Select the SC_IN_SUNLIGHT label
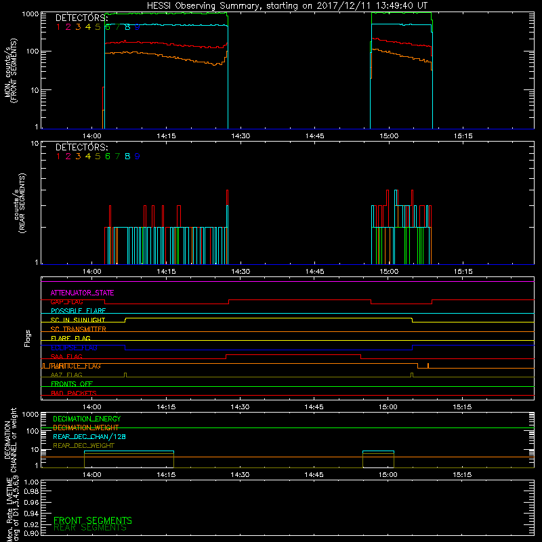 pyautogui.click(x=78, y=320)
